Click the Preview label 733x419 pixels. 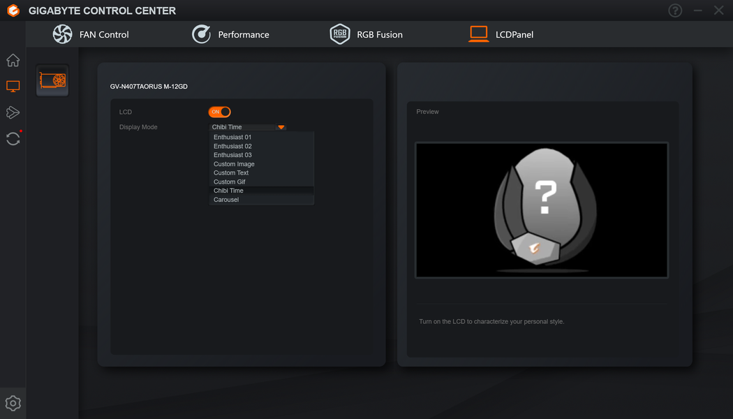click(427, 112)
